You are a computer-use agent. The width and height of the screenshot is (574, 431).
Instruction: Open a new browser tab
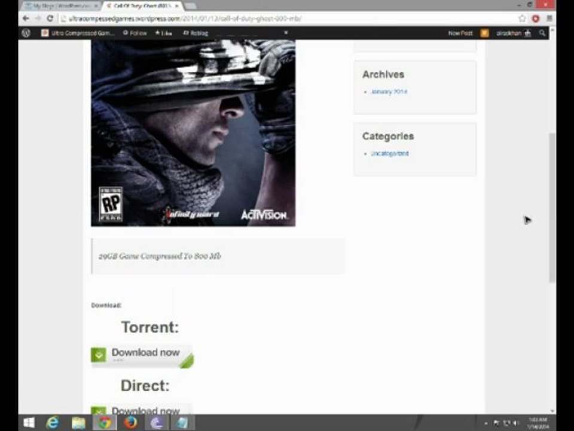click(190, 6)
